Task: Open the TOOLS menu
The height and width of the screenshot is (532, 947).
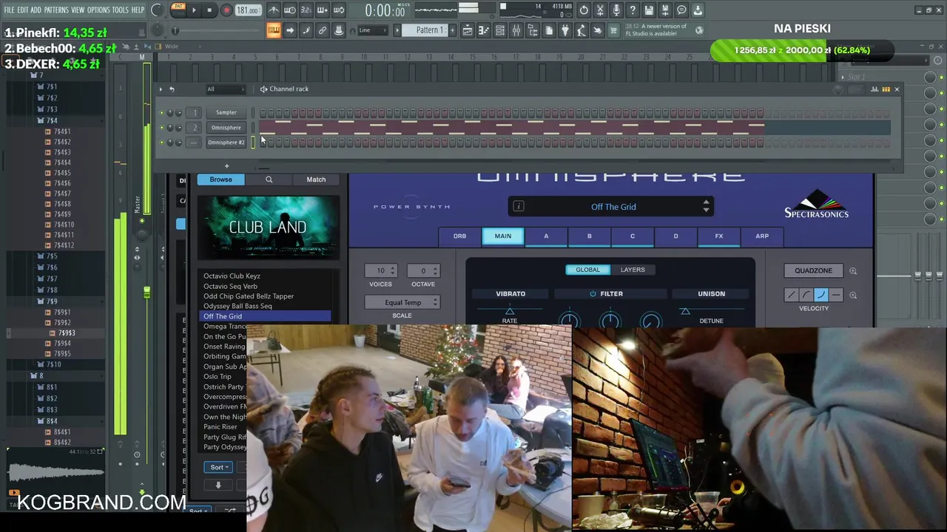Action: tap(120, 10)
